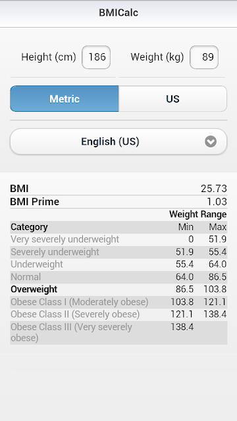The height and width of the screenshot is (421, 237).
Task: Click the BMI value 25.73
Action: [214, 189]
